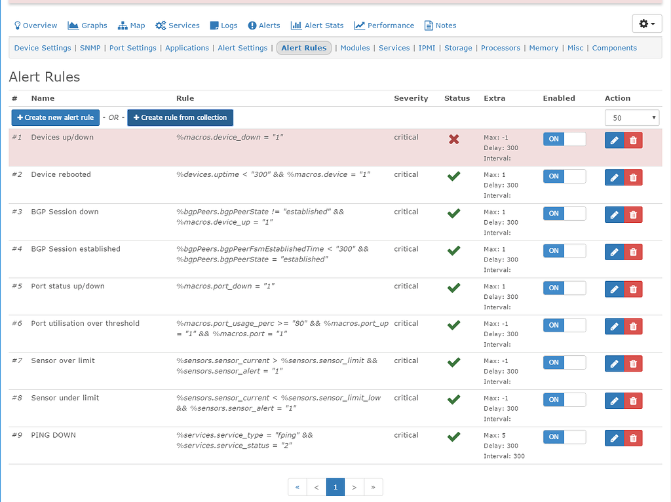
Task: Open the gear dropdown at top right
Action: pyautogui.click(x=647, y=23)
